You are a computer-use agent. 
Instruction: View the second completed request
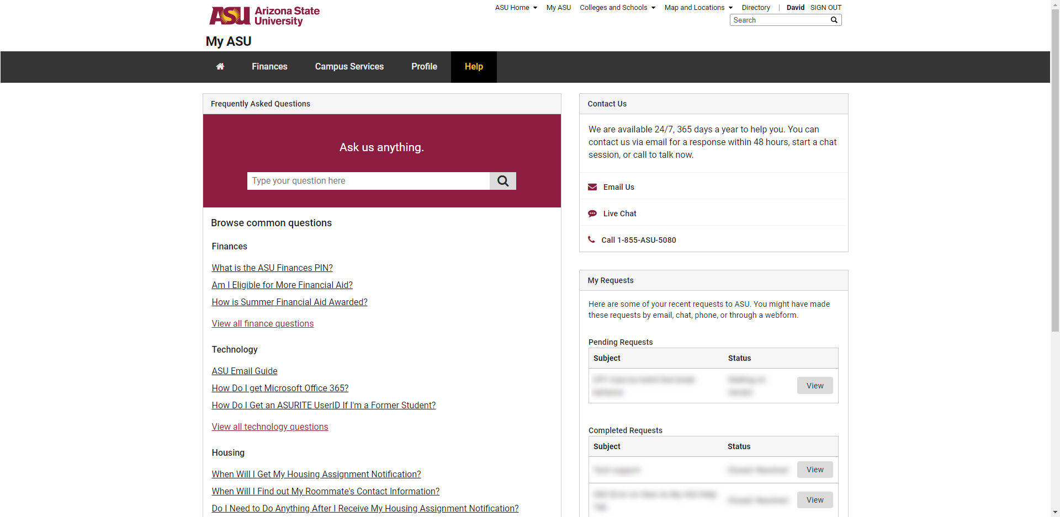[x=815, y=500]
